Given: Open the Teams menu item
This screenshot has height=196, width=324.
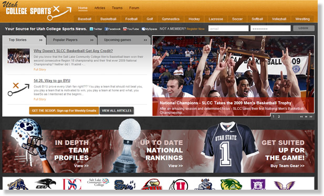Looking at the screenshot, I should pos(117,8).
